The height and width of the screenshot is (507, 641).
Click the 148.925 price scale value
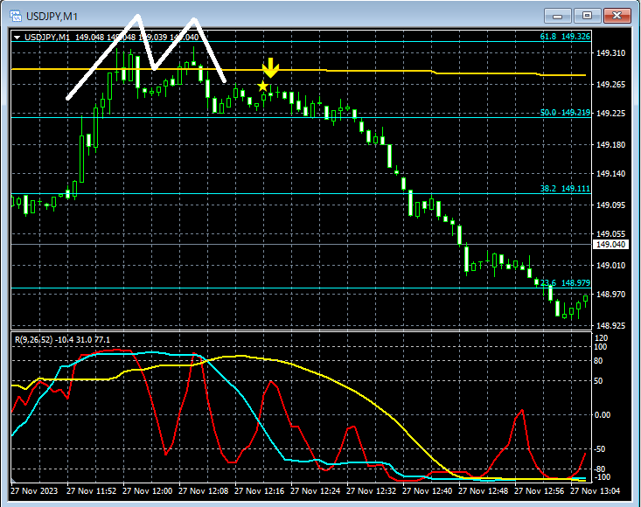pyautogui.click(x=610, y=325)
